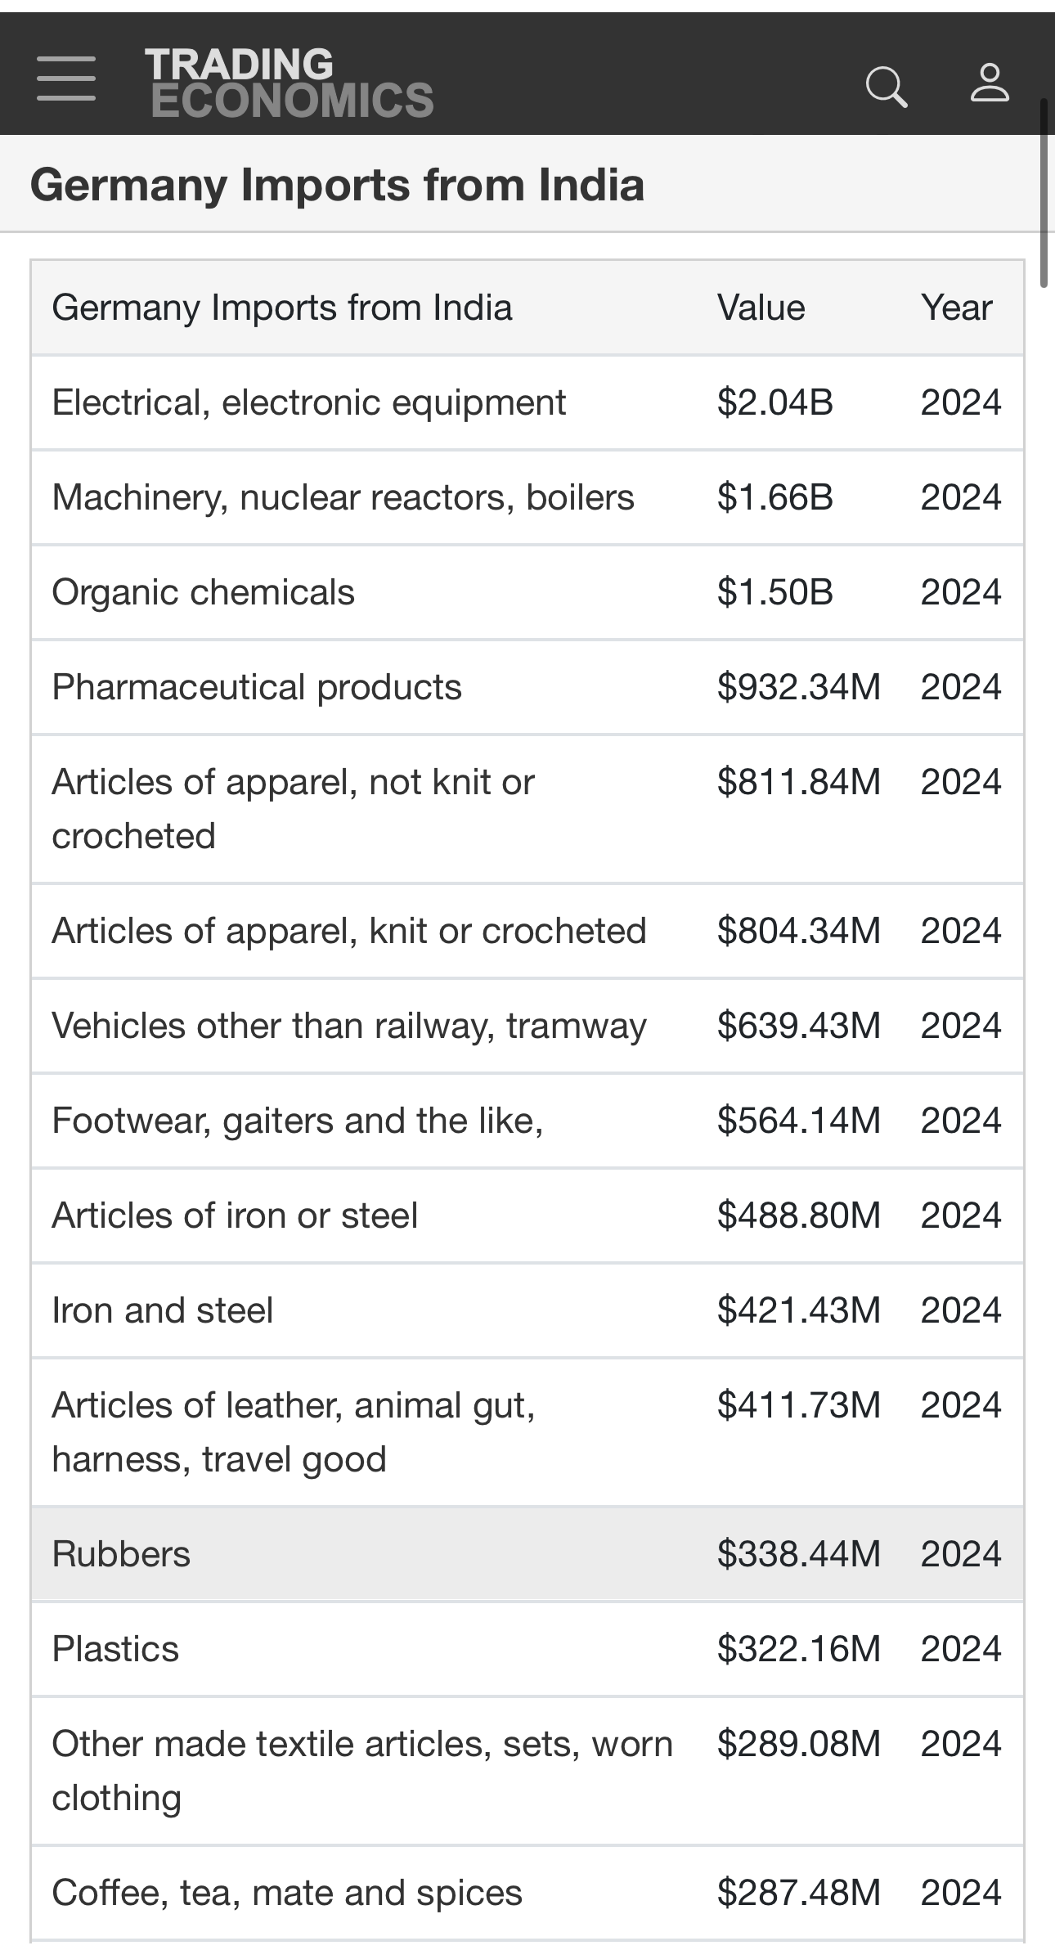This screenshot has width=1055, height=1959.
Task: Open Pharmaceutical products entry
Action: point(257,687)
